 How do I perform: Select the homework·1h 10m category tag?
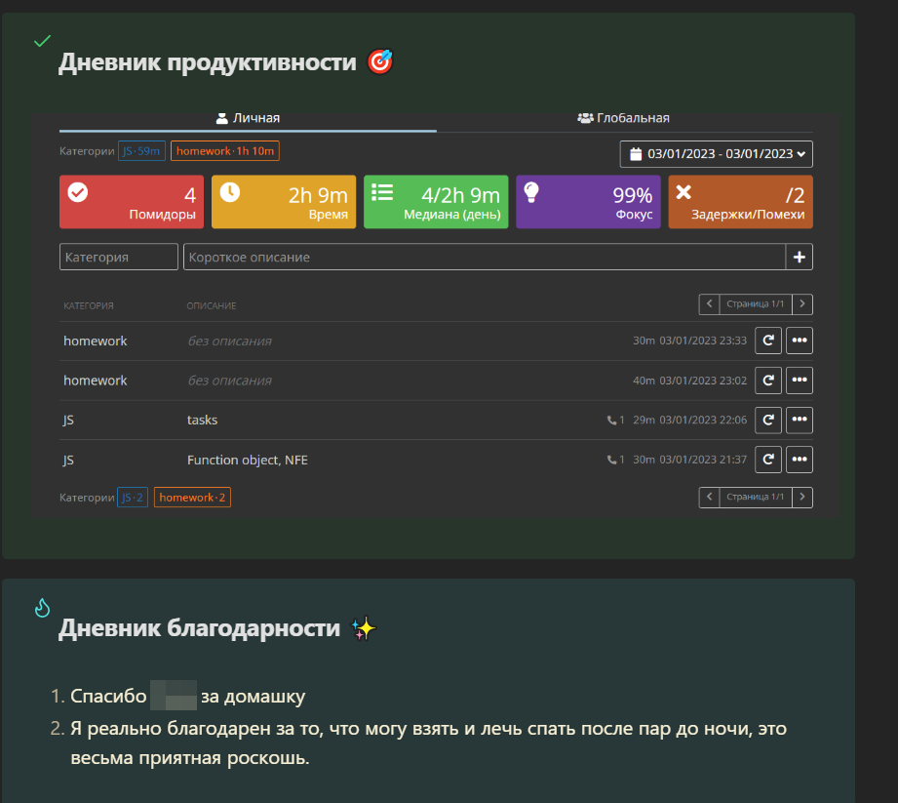[x=225, y=150]
